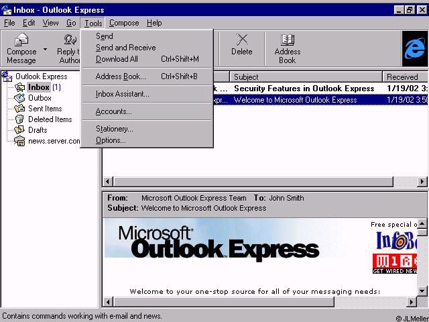This screenshot has width=429, height=322.
Task: Open the Help menu
Action: 154,23
